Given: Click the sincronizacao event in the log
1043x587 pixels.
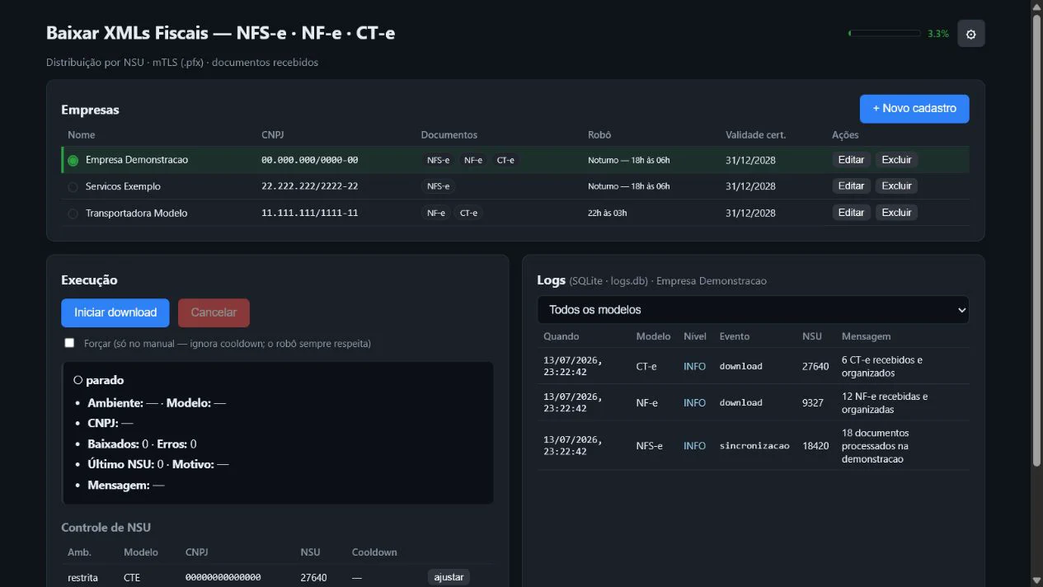Looking at the screenshot, I should (x=754, y=446).
